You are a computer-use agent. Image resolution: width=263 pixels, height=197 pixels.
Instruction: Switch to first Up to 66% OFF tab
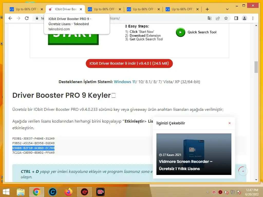[x=24, y=9]
